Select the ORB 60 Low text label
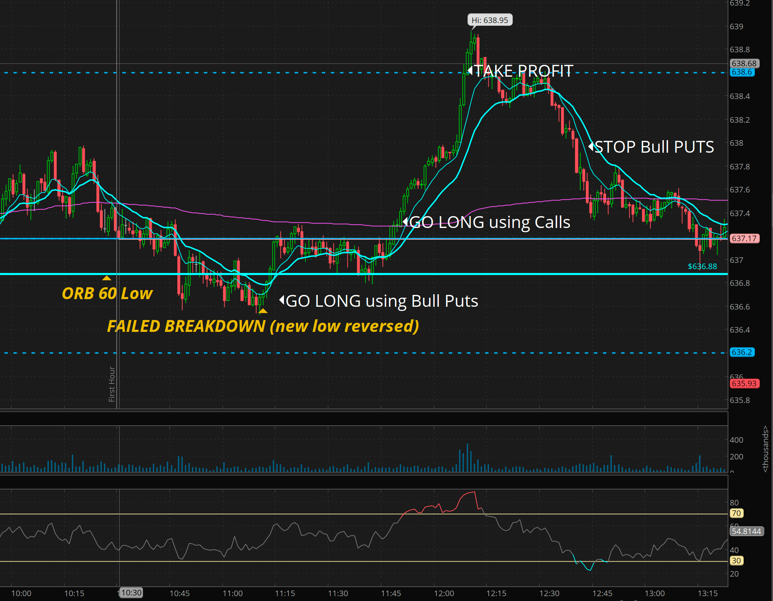The image size is (773, 601). [x=107, y=294]
